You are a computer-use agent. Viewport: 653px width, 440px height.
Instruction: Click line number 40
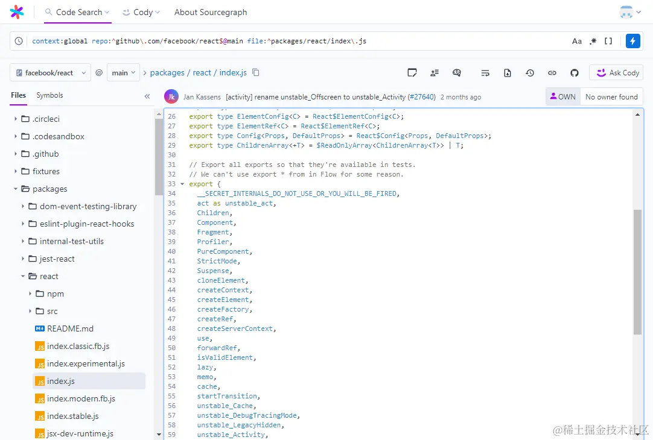pyautogui.click(x=171, y=251)
